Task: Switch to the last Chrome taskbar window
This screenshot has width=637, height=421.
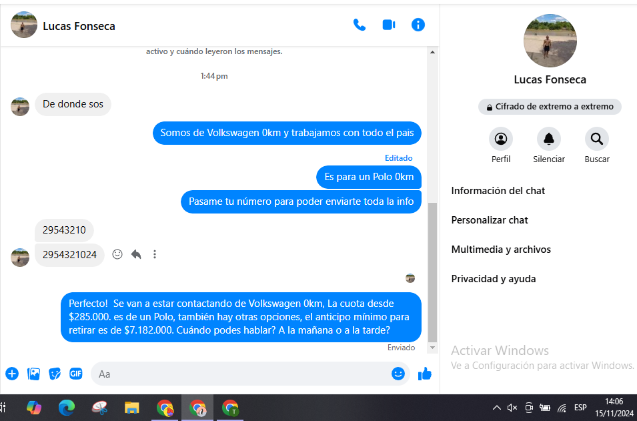Action: pyautogui.click(x=230, y=408)
